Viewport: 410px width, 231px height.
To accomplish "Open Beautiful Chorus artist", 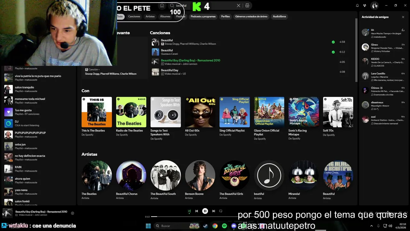I will (x=131, y=180).
